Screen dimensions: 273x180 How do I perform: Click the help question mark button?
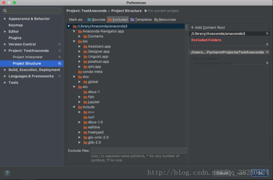coord(7,173)
